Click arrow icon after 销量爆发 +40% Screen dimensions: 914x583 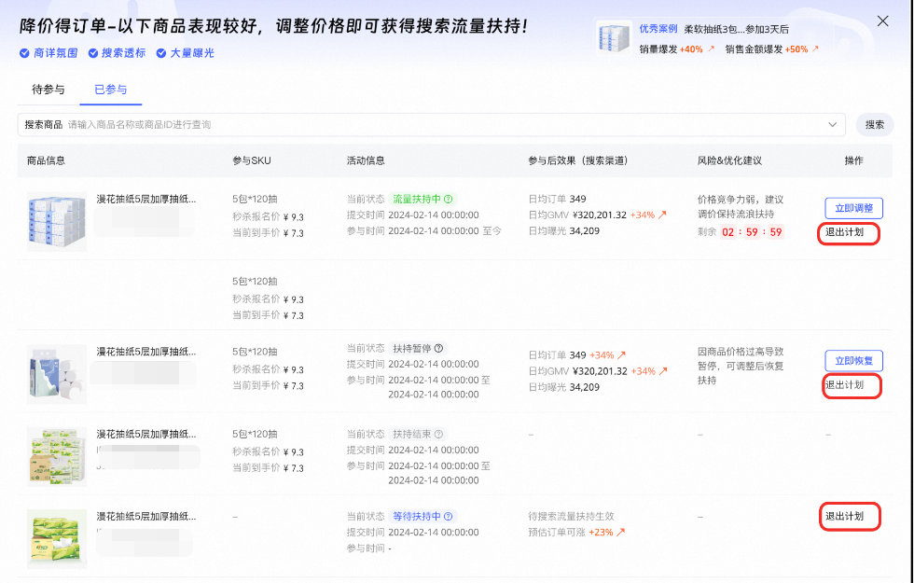(711, 49)
